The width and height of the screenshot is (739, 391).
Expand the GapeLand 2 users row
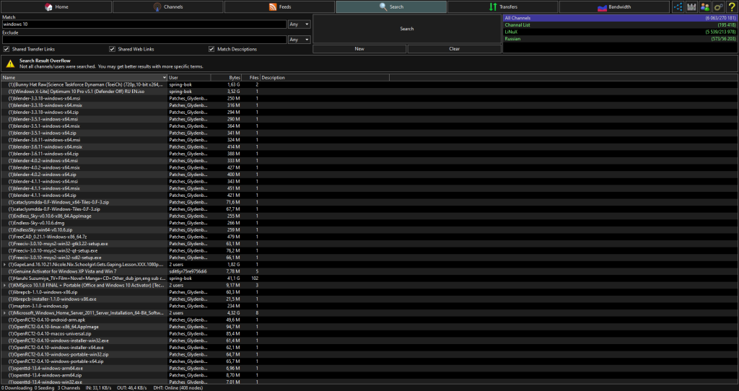tap(5, 265)
